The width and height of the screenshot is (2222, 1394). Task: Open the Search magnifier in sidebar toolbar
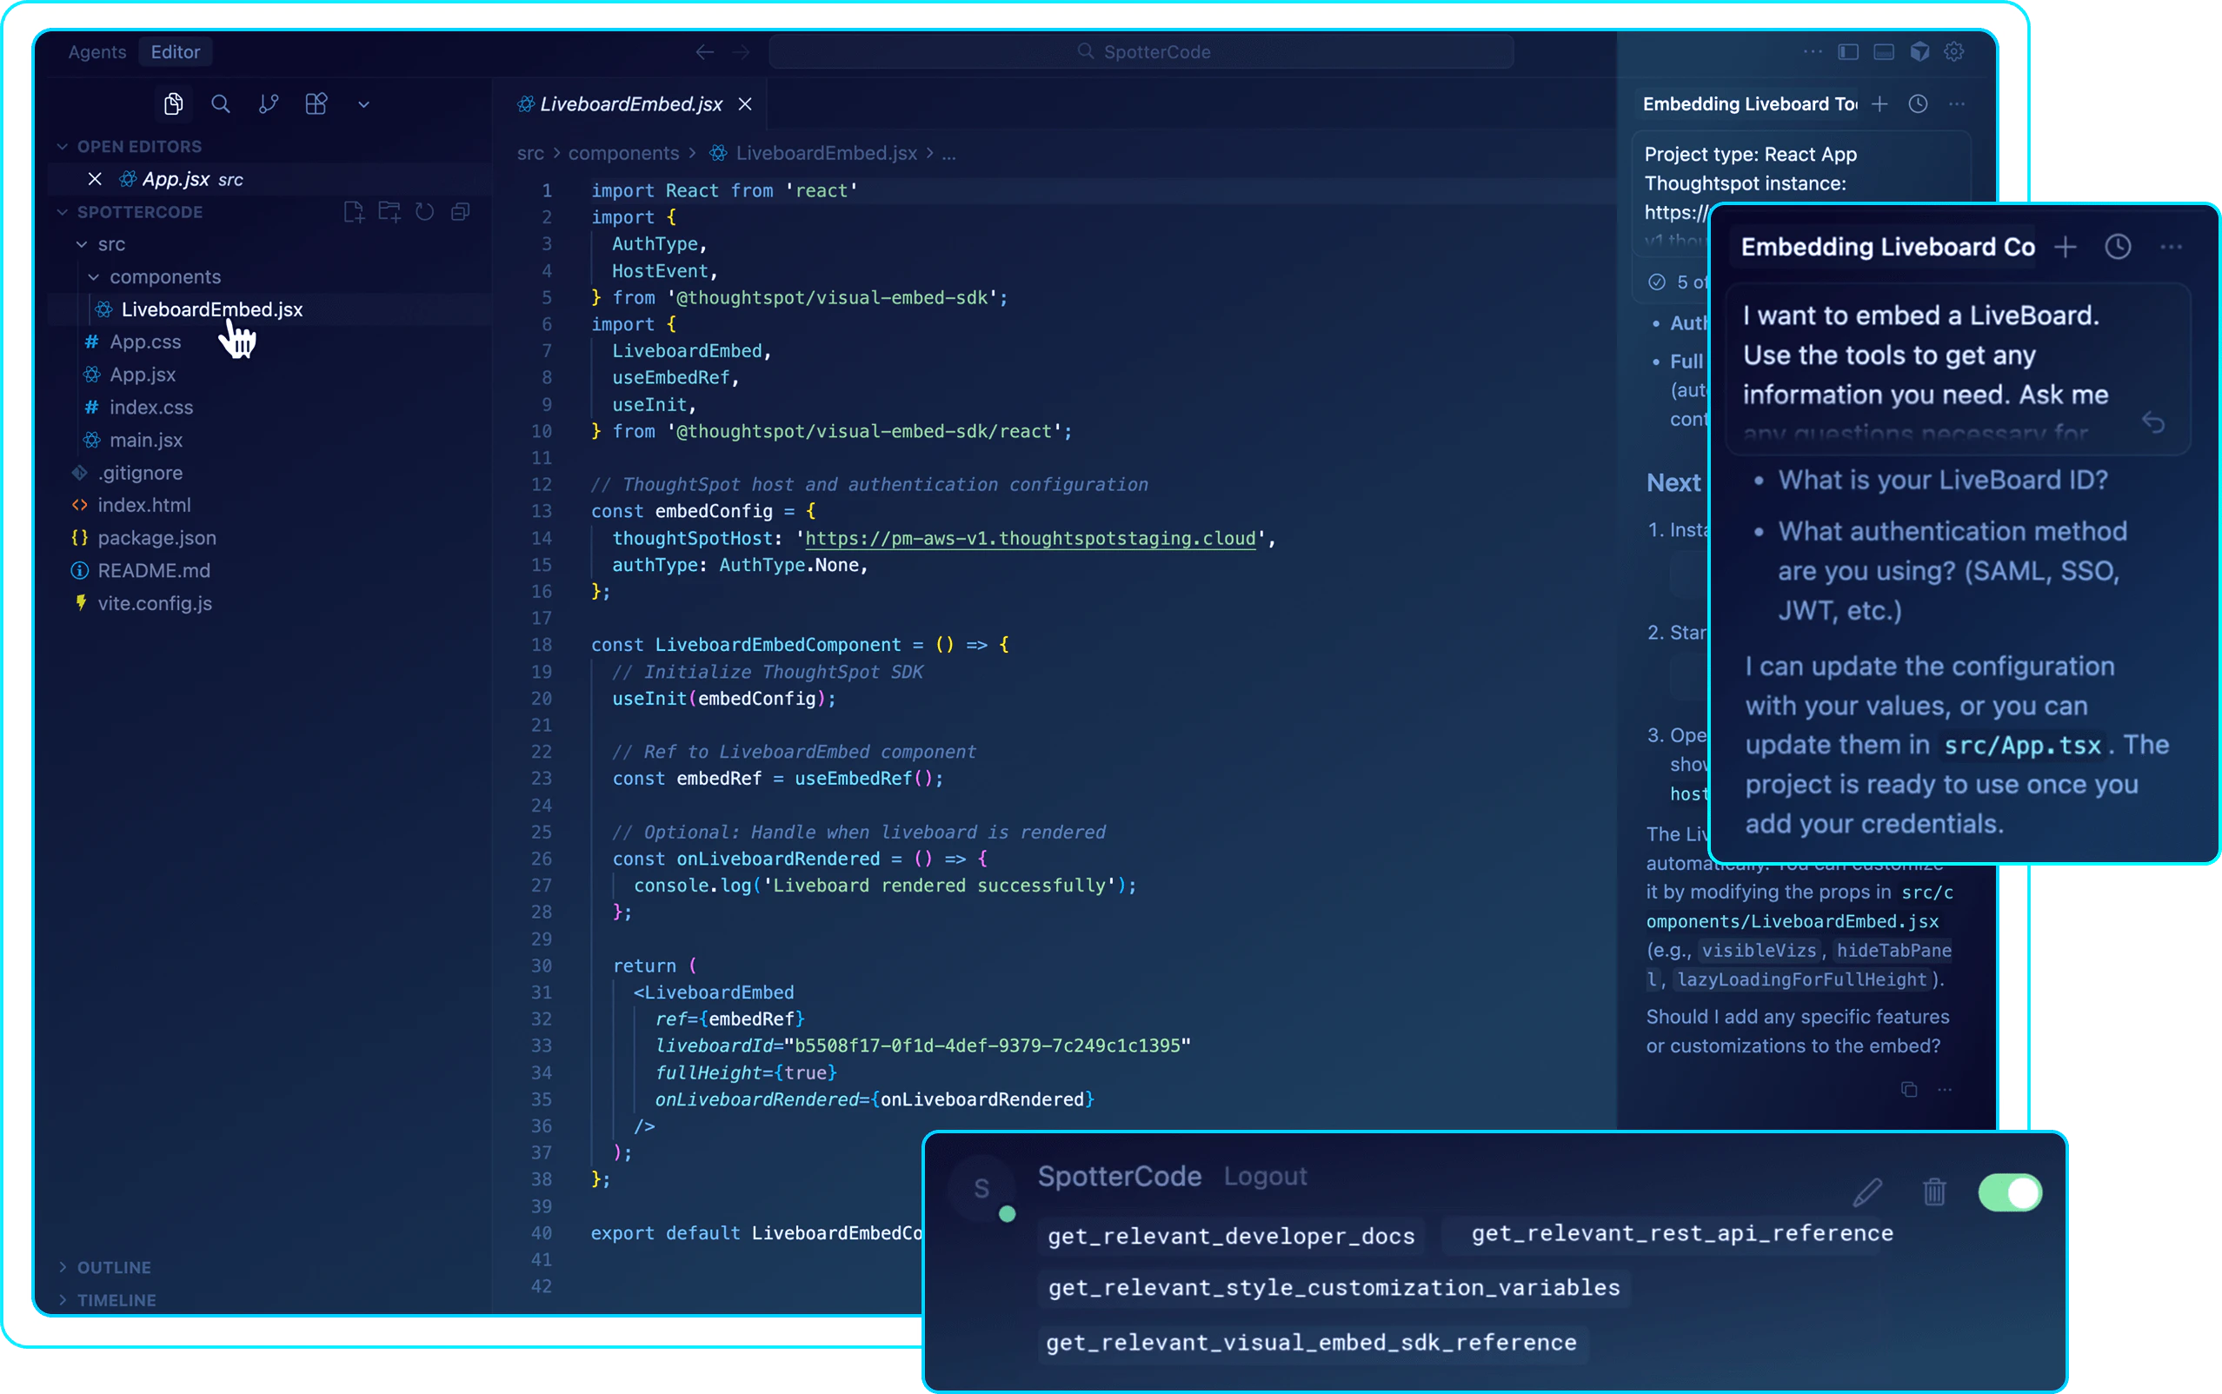point(220,104)
